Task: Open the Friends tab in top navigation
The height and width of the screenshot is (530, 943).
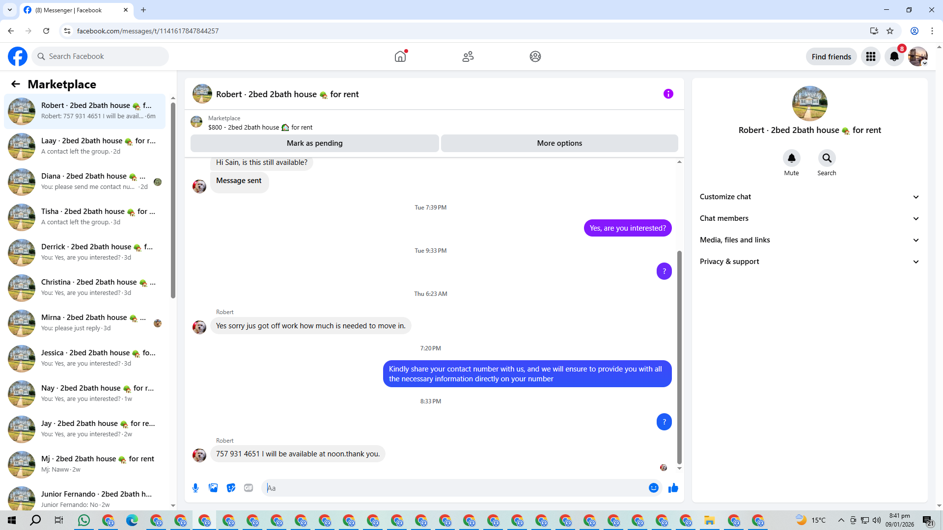Action: [468, 56]
